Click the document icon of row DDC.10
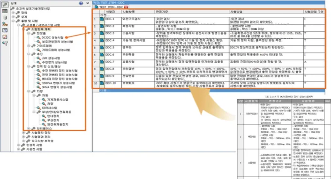Viewport: 331px width, 179px height. [x=102, y=83]
